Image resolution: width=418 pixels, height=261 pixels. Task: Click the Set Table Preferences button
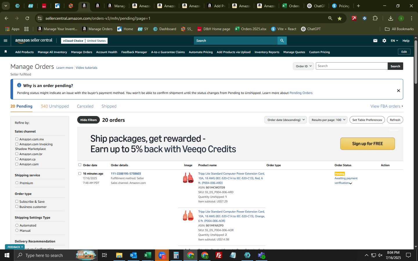[x=367, y=120]
